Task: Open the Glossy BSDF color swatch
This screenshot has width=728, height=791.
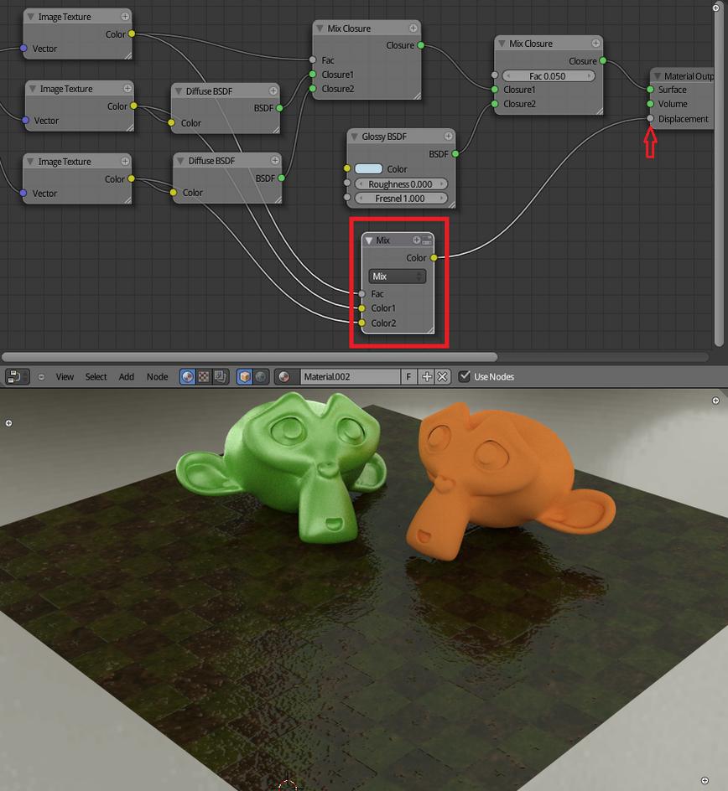Action: pos(368,169)
